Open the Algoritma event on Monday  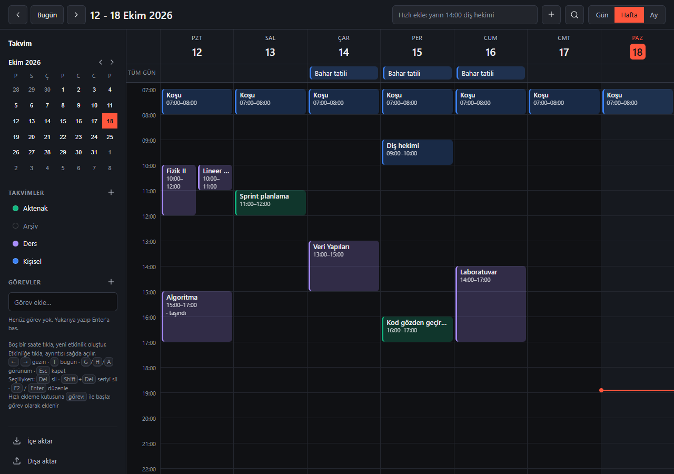point(197,317)
